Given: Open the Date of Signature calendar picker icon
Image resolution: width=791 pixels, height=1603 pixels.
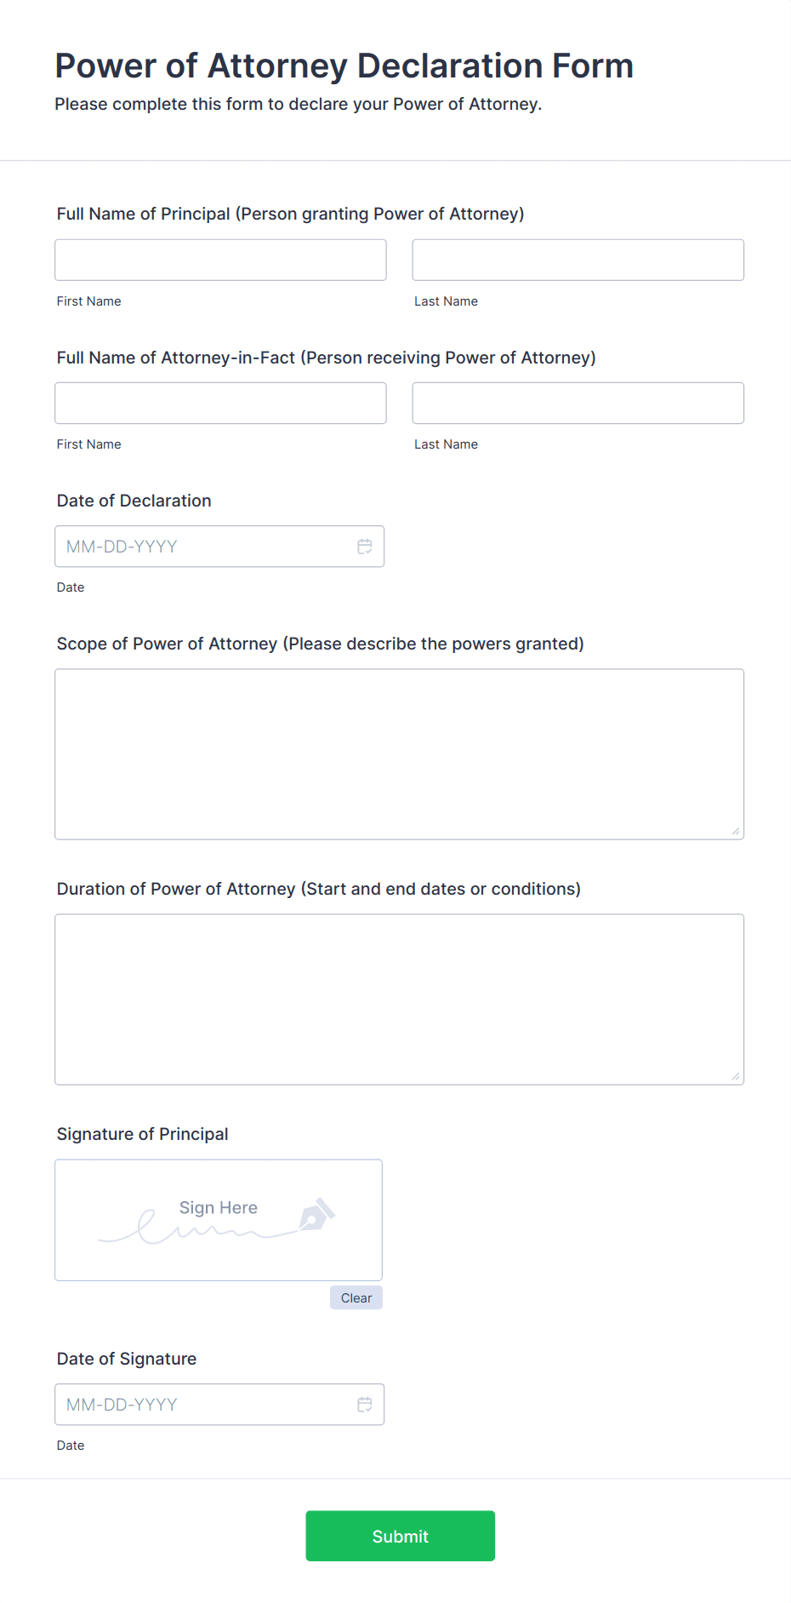Looking at the screenshot, I should pos(365,1405).
